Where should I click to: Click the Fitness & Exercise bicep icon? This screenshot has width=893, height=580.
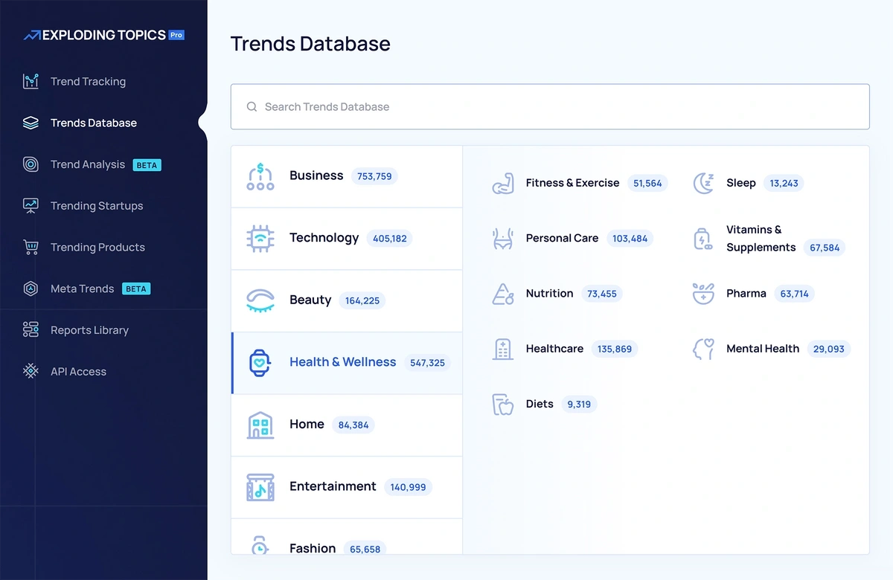[x=503, y=184]
